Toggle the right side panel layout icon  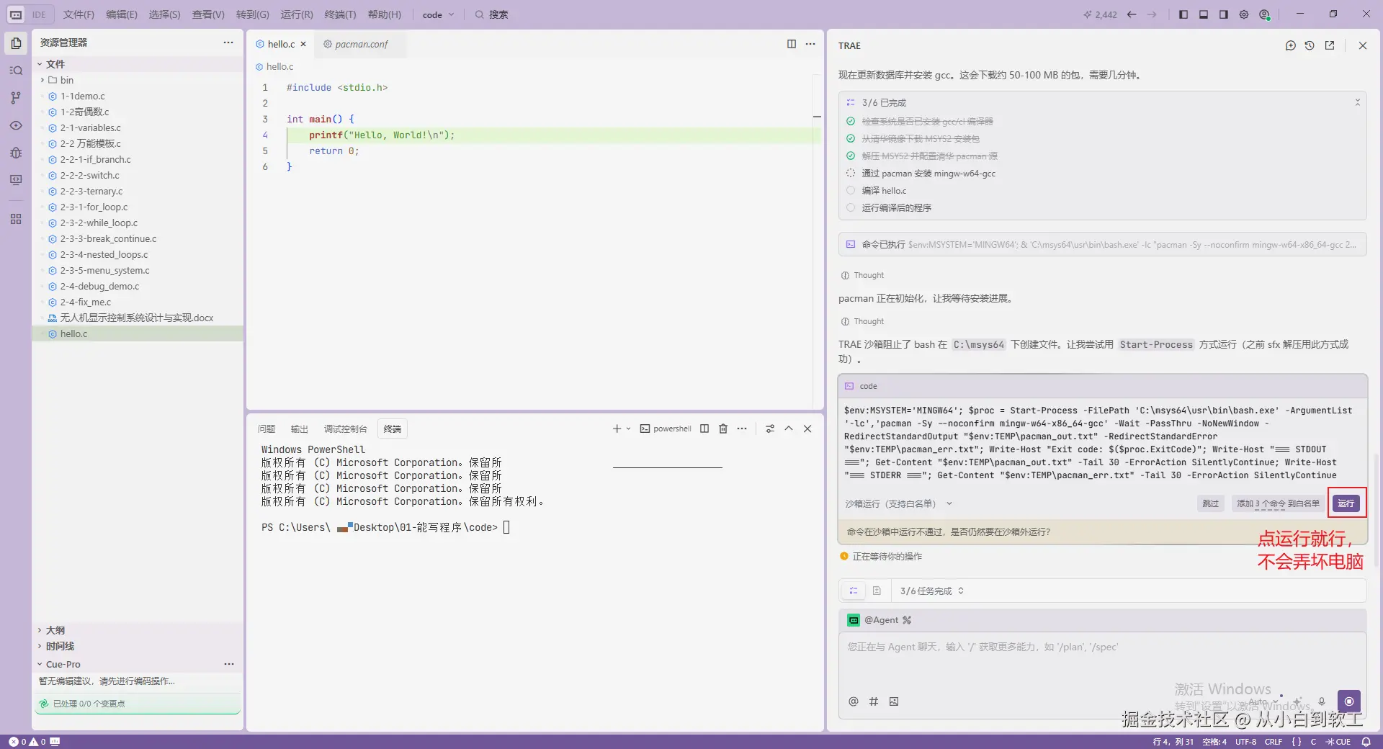1223,14
